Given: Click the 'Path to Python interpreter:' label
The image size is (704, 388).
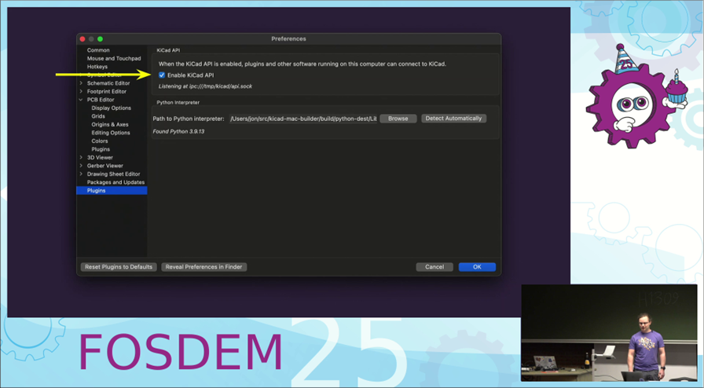Looking at the screenshot, I should pyautogui.click(x=189, y=119).
